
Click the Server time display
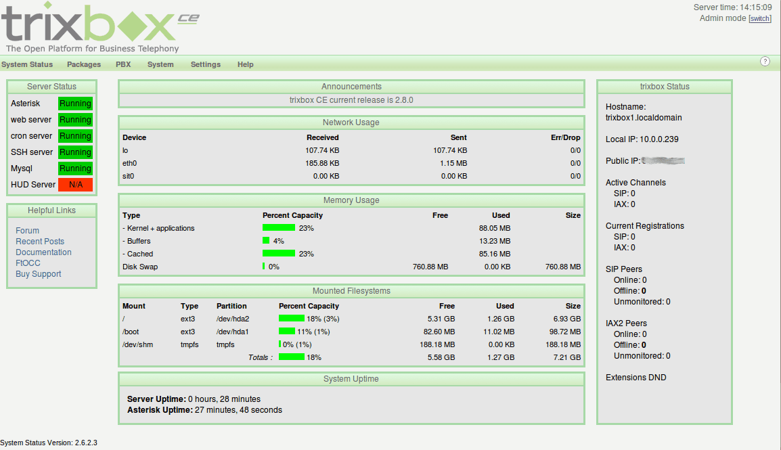[733, 7]
